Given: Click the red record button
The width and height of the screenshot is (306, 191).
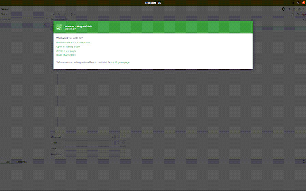Looking at the screenshot, I should pyautogui.click(x=304, y=14).
